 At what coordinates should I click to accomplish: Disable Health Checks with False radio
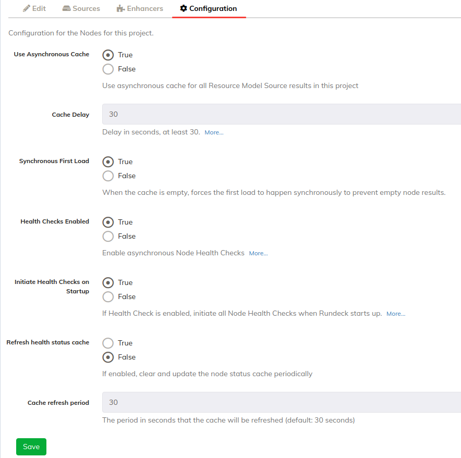tap(108, 237)
